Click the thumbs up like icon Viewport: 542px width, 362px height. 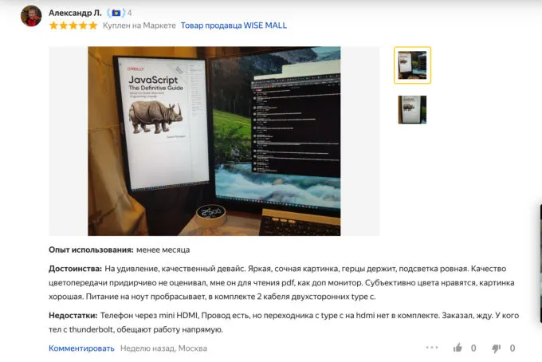(x=458, y=348)
